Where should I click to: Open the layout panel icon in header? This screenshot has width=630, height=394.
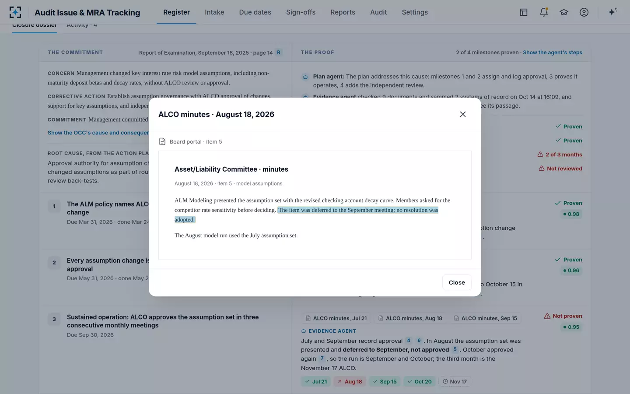pos(524,12)
